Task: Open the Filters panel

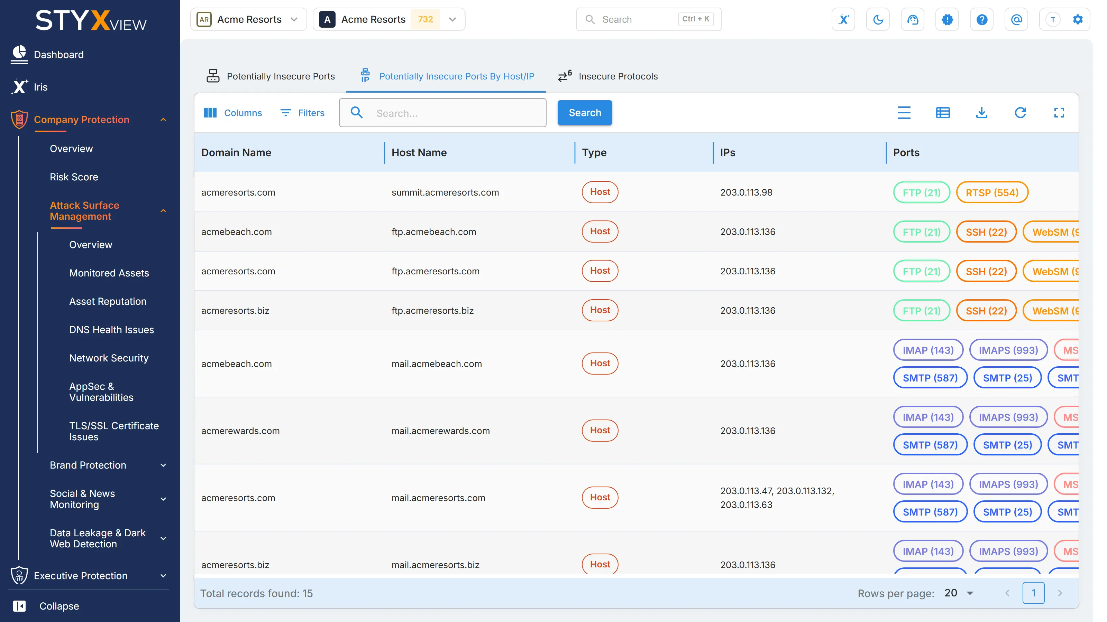Action: [x=303, y=112]
